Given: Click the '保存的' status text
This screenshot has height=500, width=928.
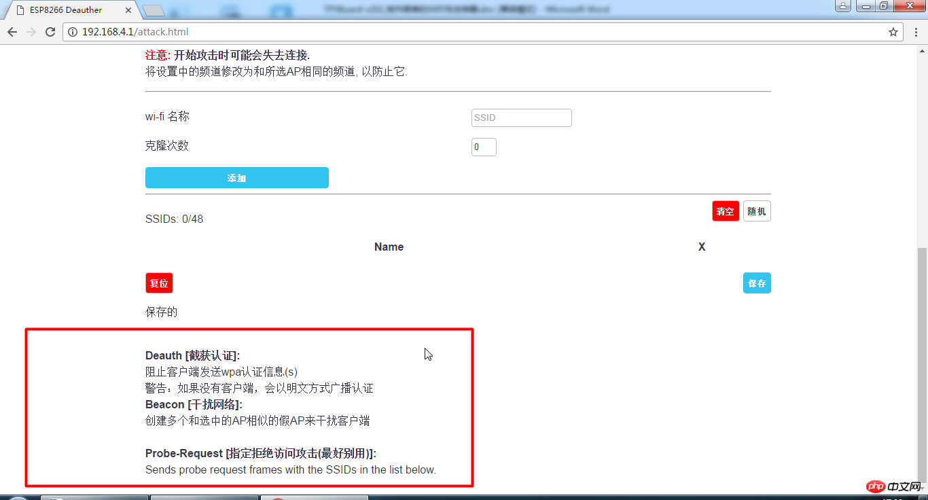Looking at the screenshot, I should [162, 312].
